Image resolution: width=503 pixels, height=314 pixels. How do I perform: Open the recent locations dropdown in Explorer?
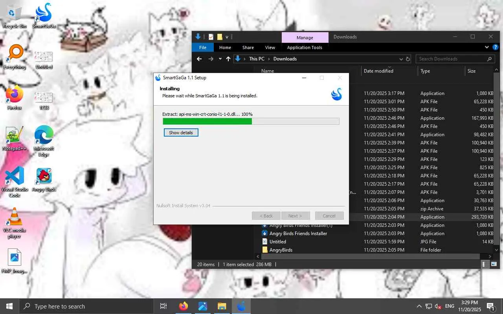220,59
